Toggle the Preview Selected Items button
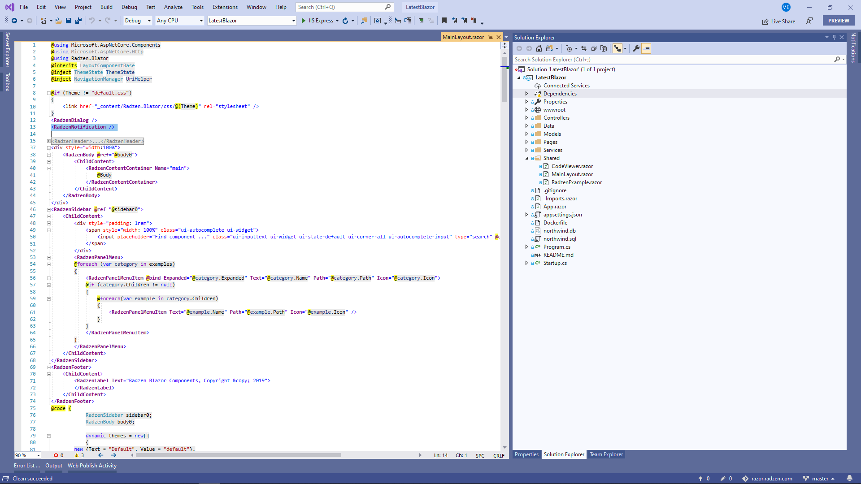 coord(646,48)
